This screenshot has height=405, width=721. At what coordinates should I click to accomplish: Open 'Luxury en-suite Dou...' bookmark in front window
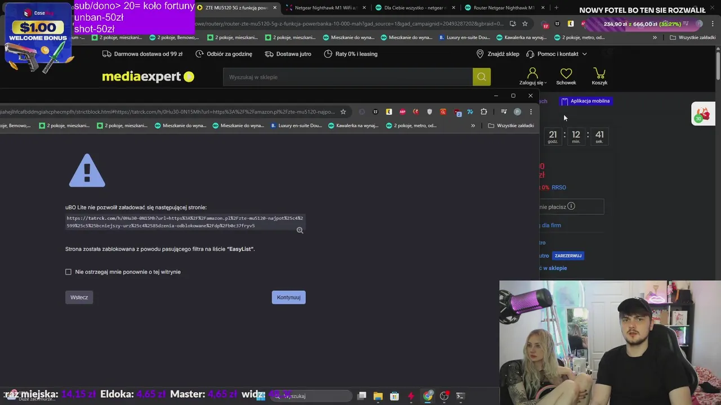pos(296,125)
